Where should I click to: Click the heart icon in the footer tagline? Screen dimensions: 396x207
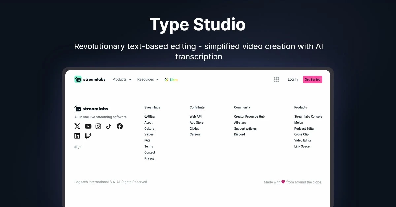(283, 182)
